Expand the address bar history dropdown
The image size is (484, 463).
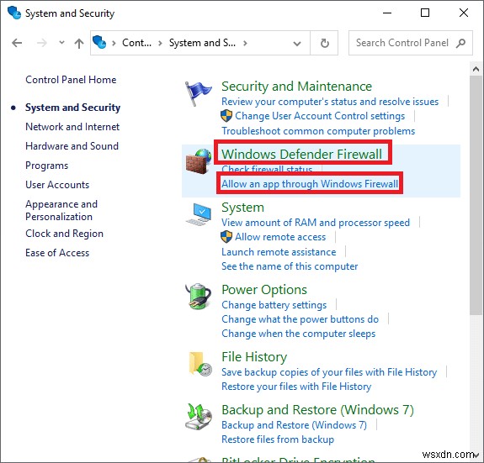tap(297, 44)
